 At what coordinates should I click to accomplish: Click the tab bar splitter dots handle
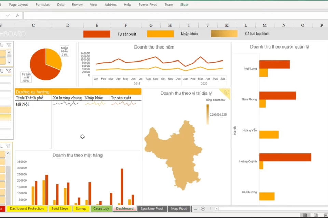click(x=210, y=209)
